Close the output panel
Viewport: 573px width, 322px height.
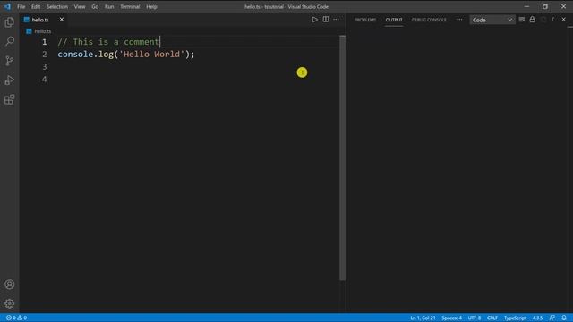(x=563, y=20)
